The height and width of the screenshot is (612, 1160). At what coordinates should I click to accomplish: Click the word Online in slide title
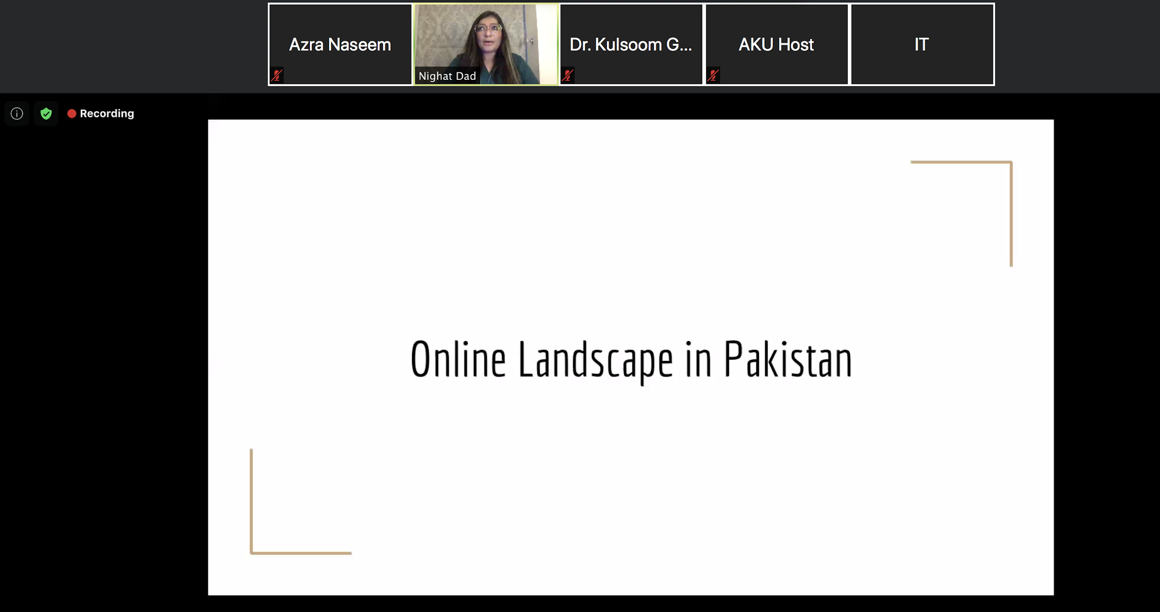(458, 360)
